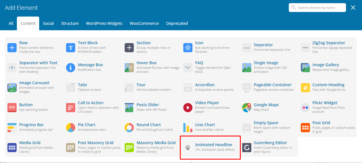Image resolution: width=362 pixels, height=163 pixels.
Task: Click the Pageable Container icon
Action: [x=246, y=88]
